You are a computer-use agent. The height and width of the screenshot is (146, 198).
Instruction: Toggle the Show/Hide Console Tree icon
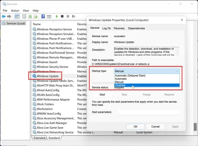pos(17,16)
